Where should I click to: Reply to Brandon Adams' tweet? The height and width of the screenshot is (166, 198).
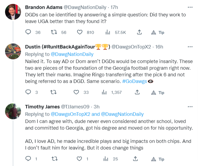tap(28, 32)
